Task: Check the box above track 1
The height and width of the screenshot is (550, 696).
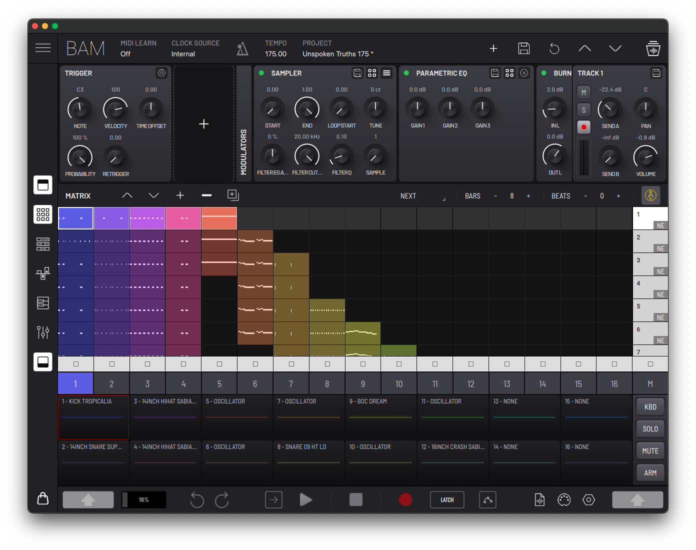Action: click(x=76, y=364)
